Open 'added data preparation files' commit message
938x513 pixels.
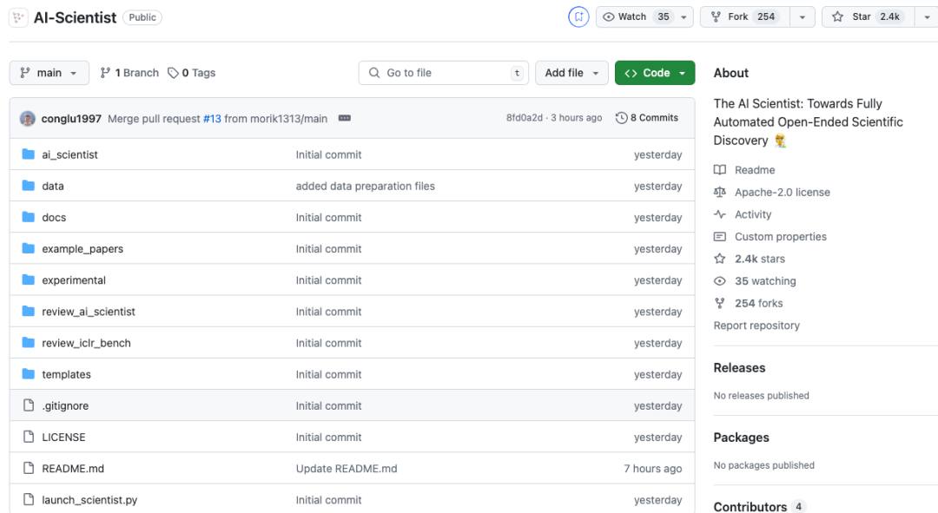pos(365,186)
